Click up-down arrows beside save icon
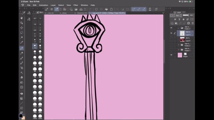Screen dimensions: 214x120 click(85, 9)
